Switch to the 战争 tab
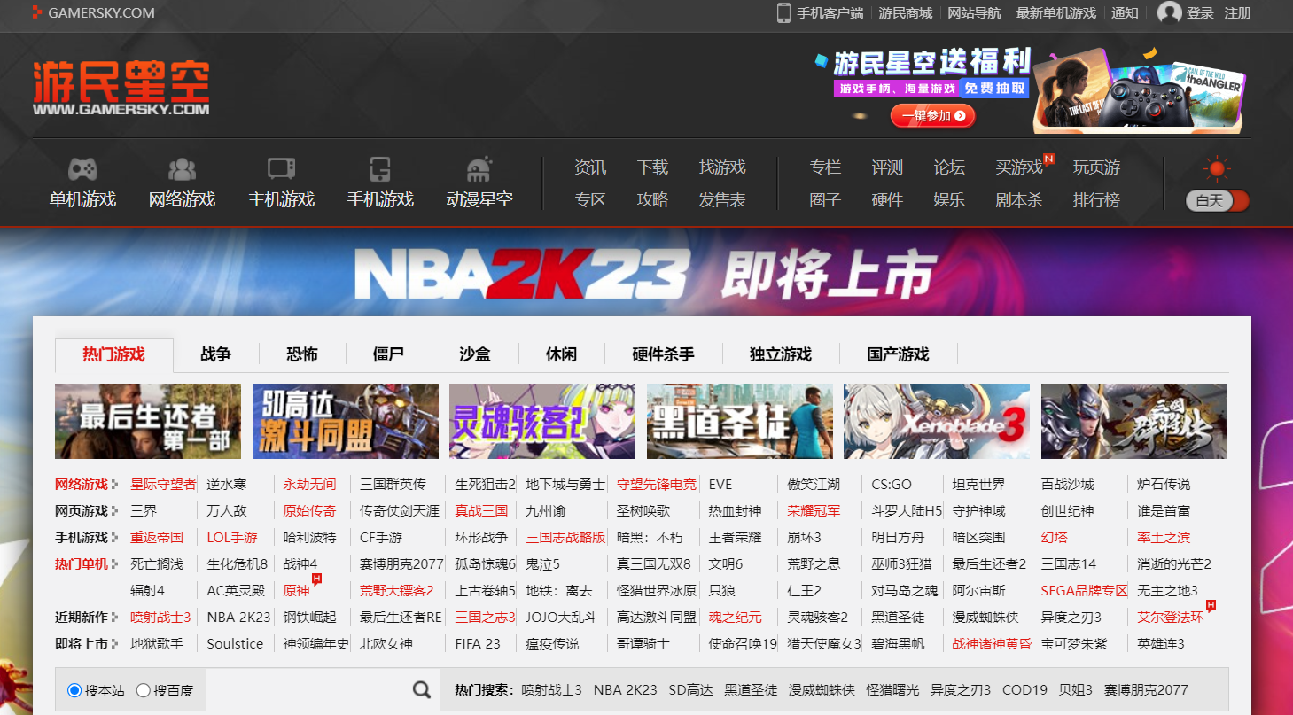The height and width of the screenshot is (715, 1293). click(215, 354)
